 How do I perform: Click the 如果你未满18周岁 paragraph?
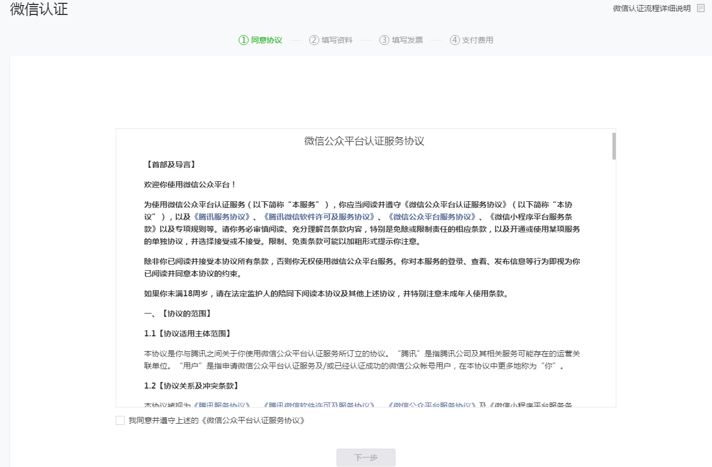tap(326, 294)
